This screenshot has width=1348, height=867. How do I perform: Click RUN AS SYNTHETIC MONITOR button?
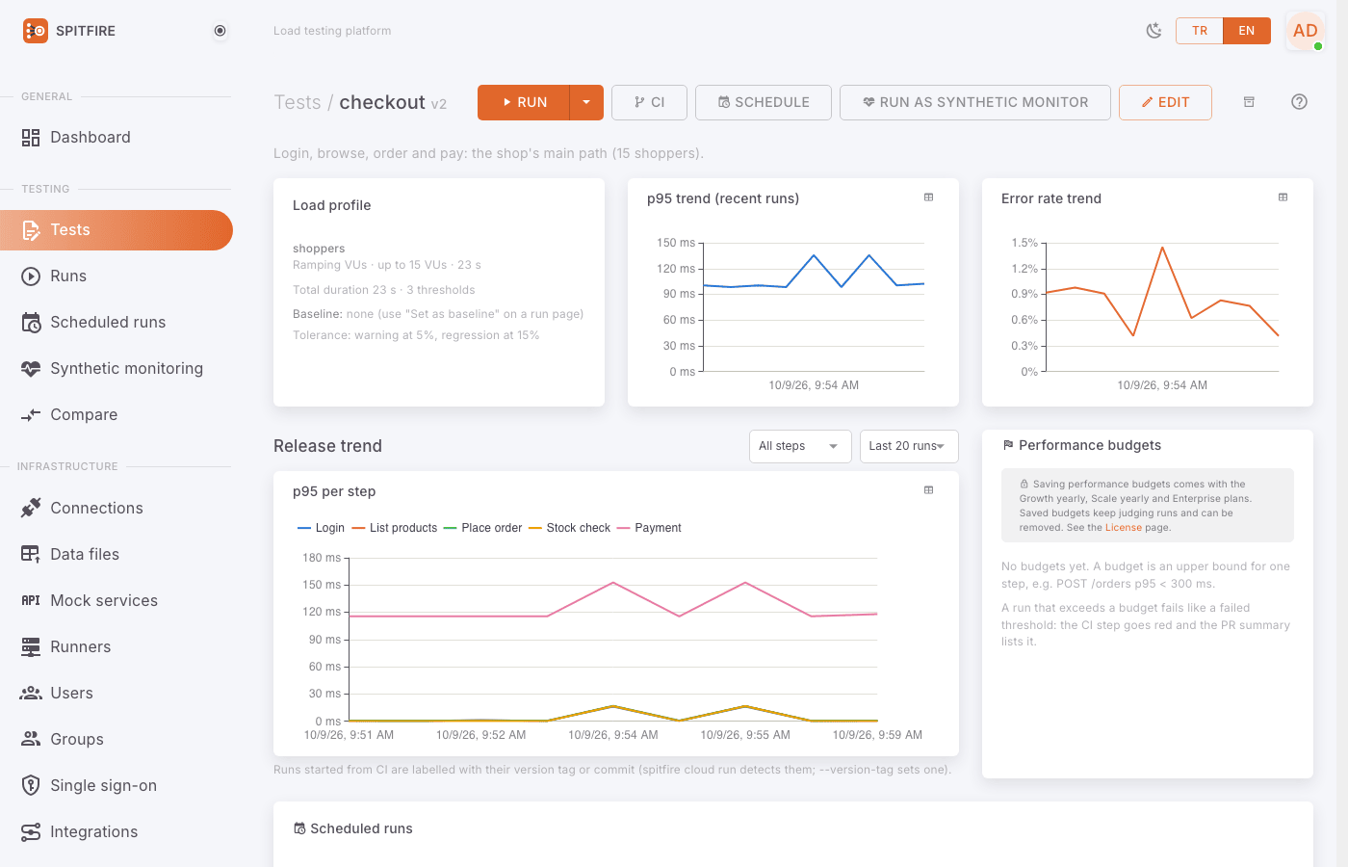coord(975,102)
